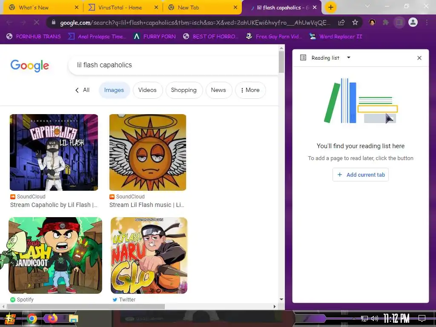436x327 pixels.
Task: Click the Add current tab button
Action: [x=360, y=175]
